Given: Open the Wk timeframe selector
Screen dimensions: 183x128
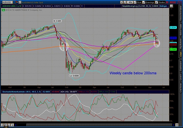Looking at the screenshot, I should point(130,2).
